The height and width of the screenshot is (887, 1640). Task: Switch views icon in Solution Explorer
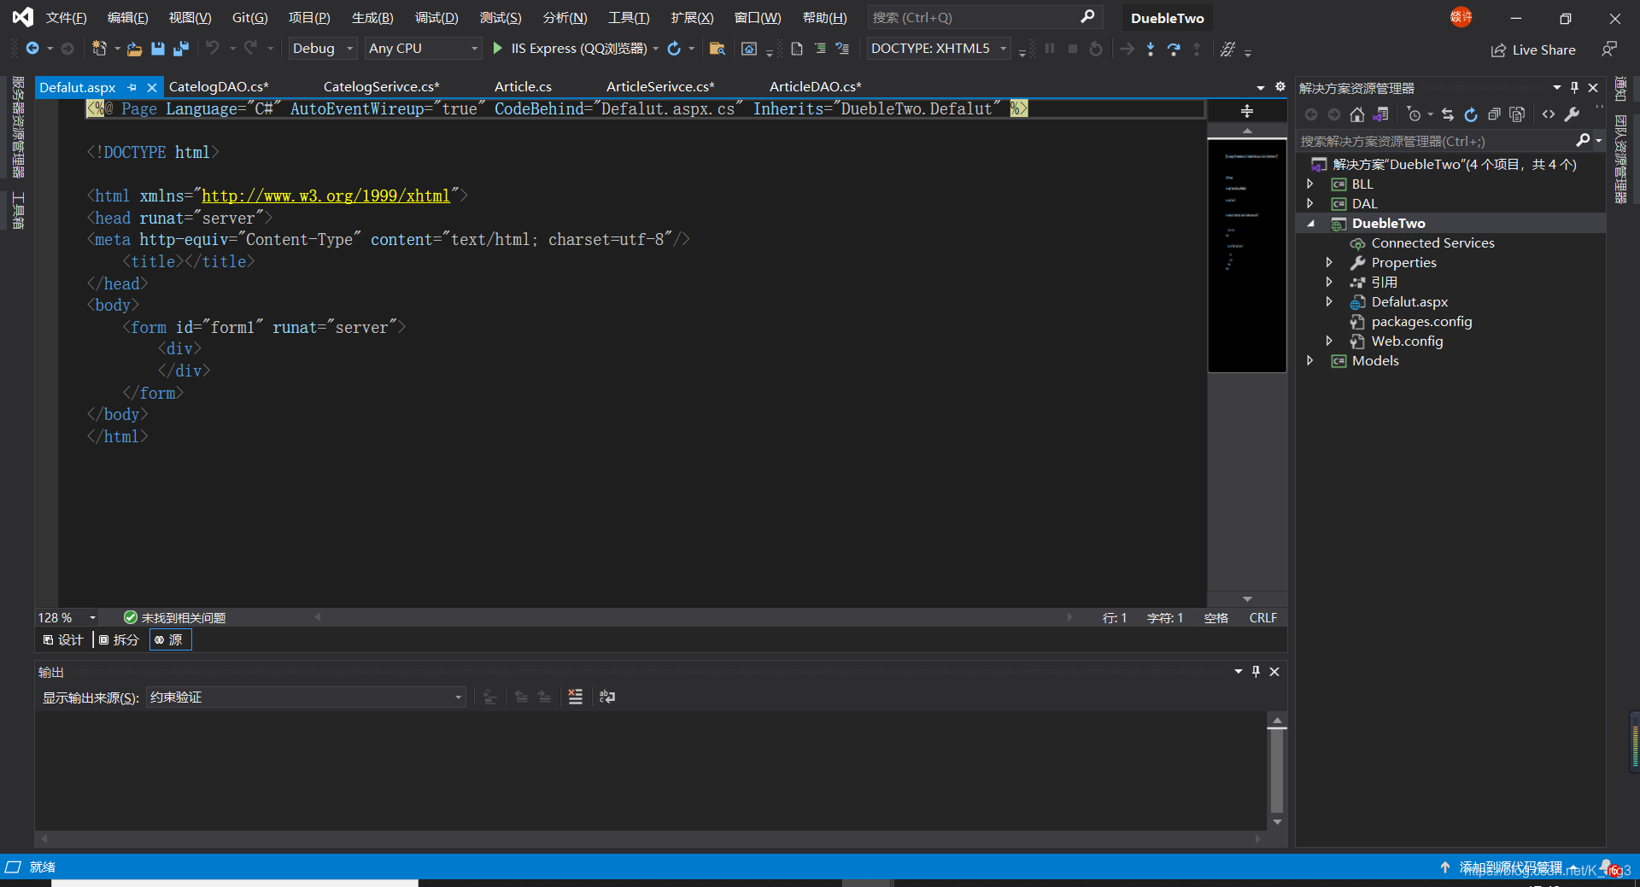[1380, 114]
